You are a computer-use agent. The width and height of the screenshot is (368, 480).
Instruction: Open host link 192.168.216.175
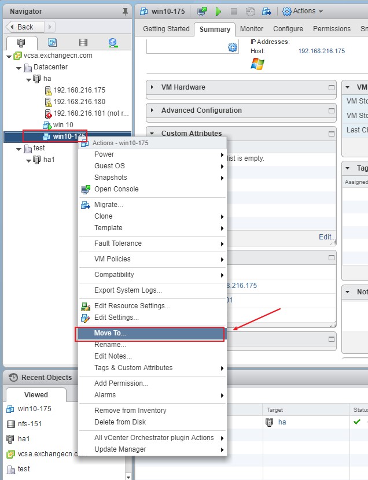(x=322, y=51)
